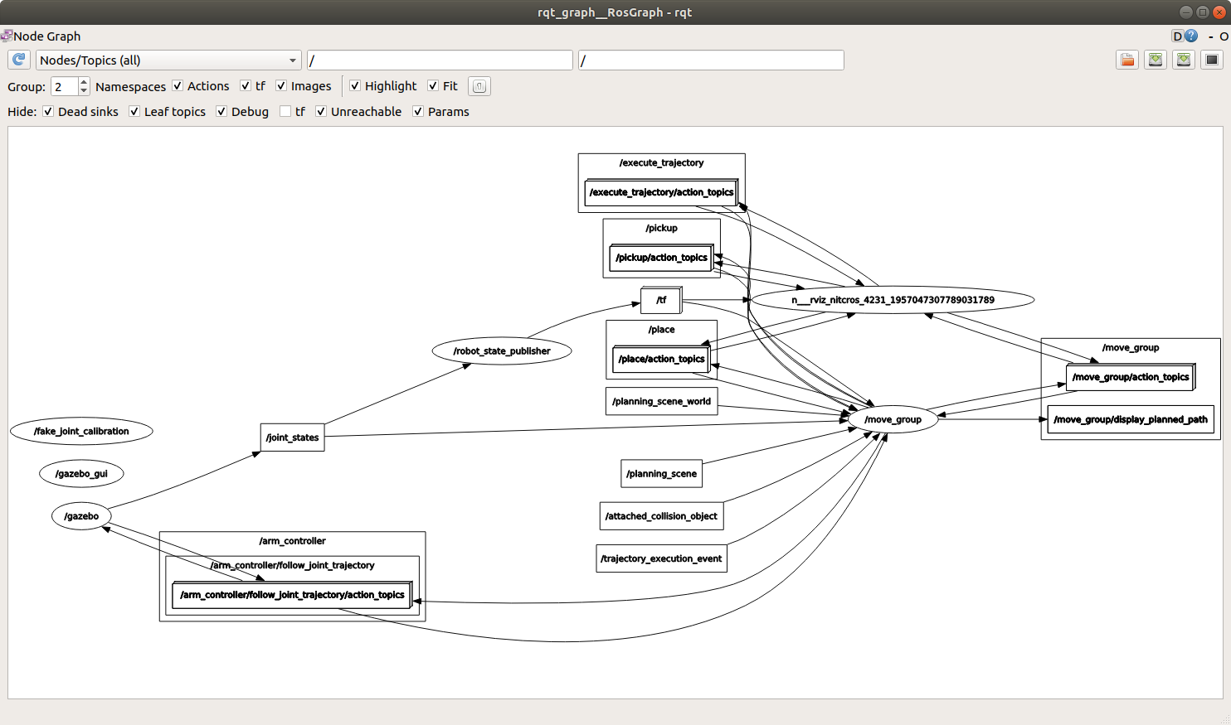Viewport: 1231px width, 725px height.
Task: Uncheck the Actions grouping checkbox
Action: point(178,86)
